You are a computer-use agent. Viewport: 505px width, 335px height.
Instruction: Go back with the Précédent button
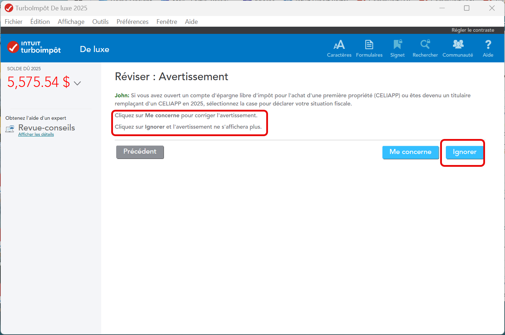tap(140, 152)
